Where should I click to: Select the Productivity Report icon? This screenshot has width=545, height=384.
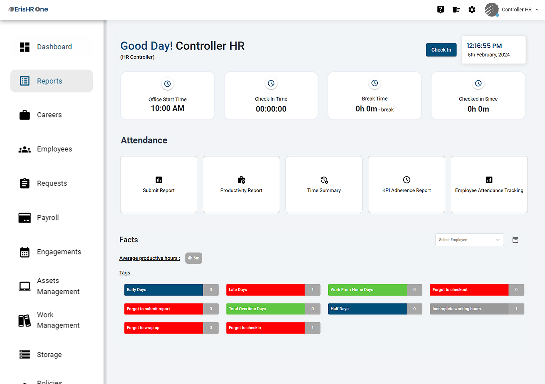(241, 180)
